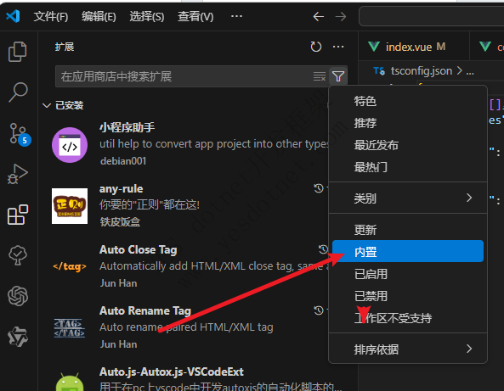Select the Extensions view icon

(x=18, y=215)
